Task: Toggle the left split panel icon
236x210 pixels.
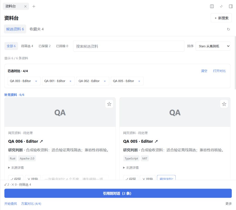Action: [212, 6]
